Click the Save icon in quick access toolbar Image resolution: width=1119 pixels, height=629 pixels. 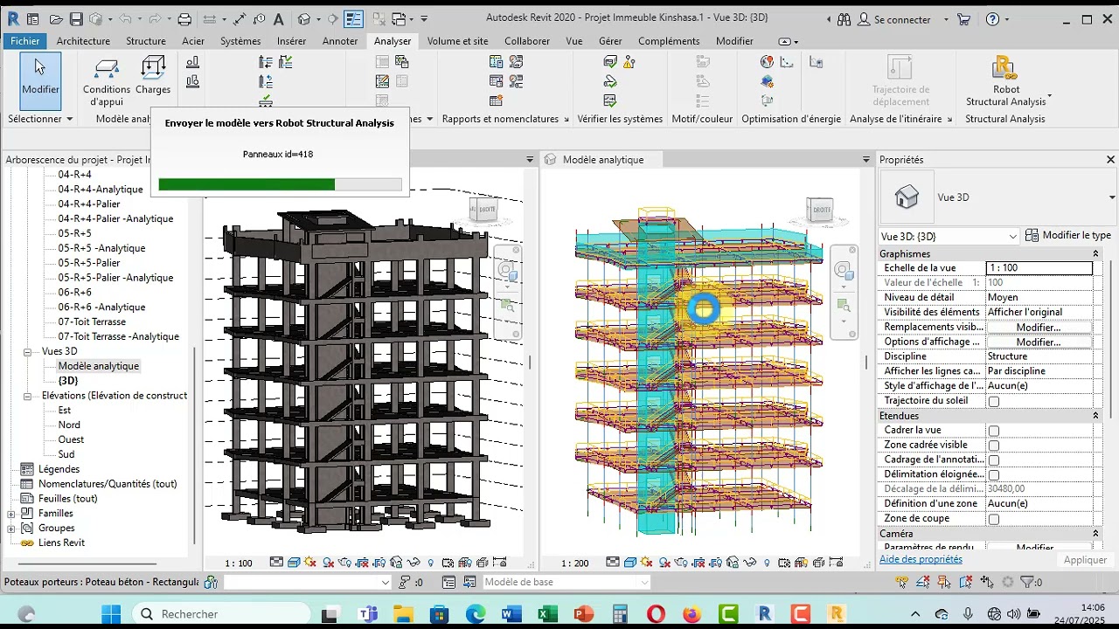(76, 18)
